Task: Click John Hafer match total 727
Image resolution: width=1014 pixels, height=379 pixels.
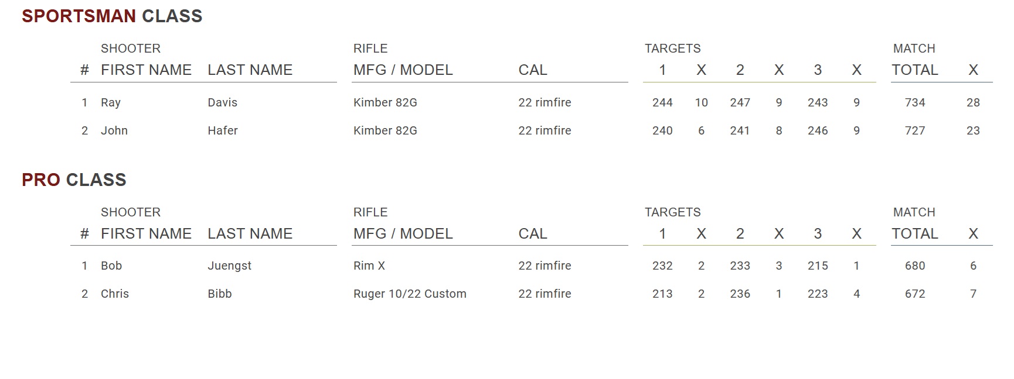Action: 915,130
